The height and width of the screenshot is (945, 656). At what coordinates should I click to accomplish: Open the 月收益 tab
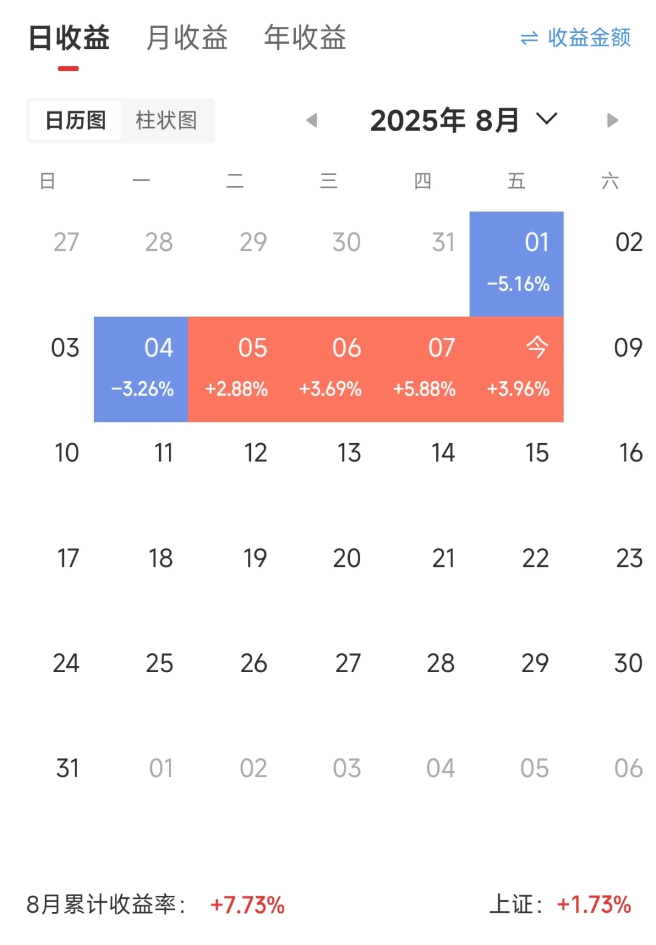click(x=186, y=38)
